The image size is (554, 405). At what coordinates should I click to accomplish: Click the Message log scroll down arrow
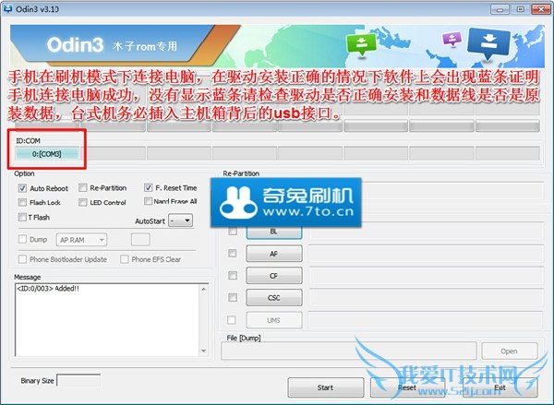(x=204, y=351)
